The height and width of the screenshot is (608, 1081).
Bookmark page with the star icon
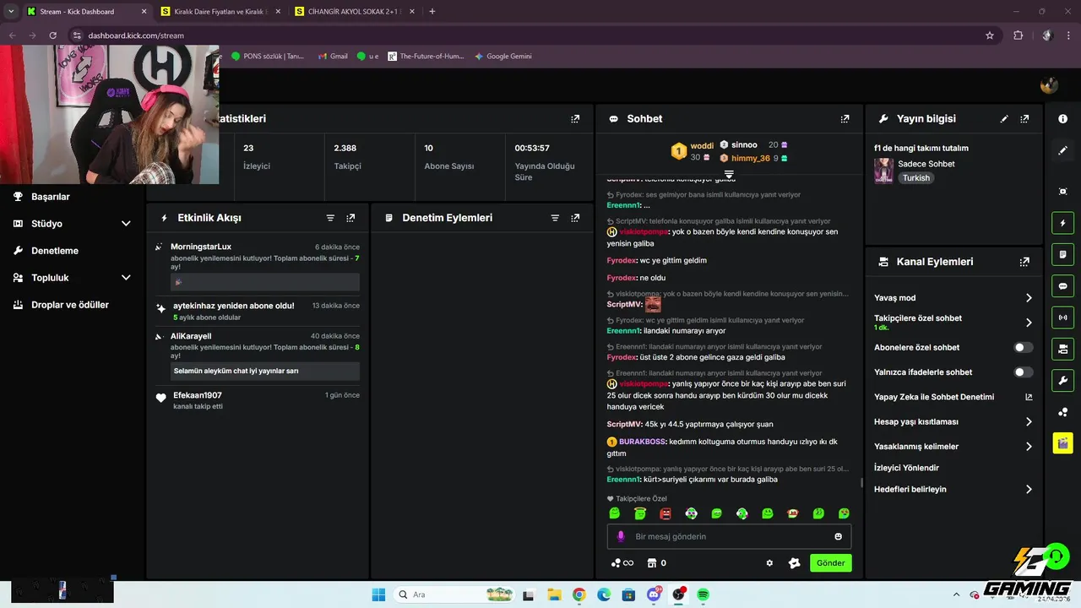coord(990,35)
